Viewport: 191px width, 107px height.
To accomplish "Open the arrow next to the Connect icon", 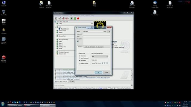I will [x=58, y=18].
